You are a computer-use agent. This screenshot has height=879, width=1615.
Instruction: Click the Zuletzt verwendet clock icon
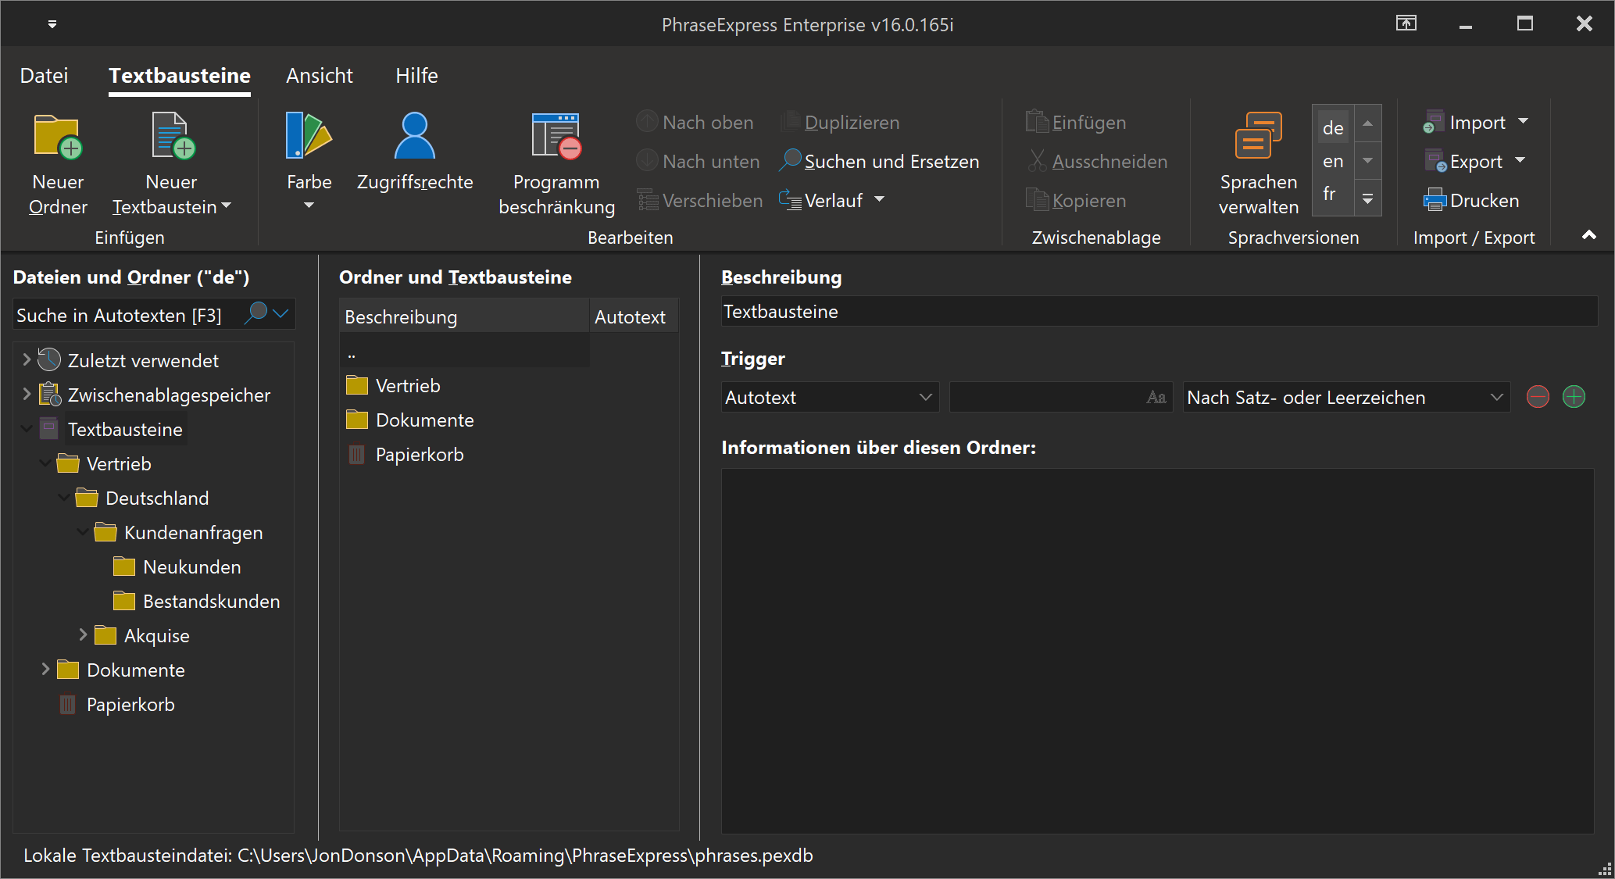click(x=49, y=359)
